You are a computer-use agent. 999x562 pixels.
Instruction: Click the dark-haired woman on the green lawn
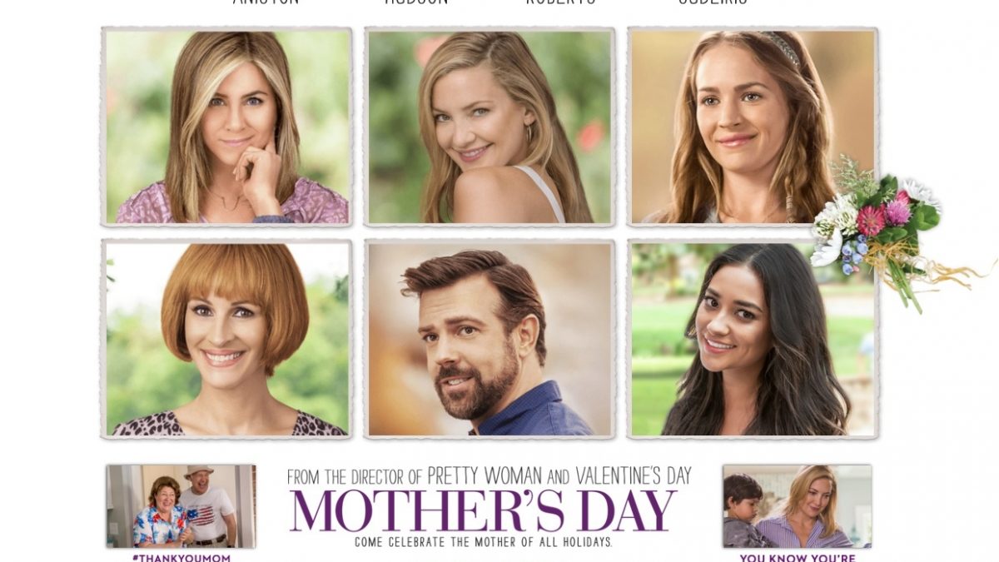pyautogui.click(x=753, y=339)
